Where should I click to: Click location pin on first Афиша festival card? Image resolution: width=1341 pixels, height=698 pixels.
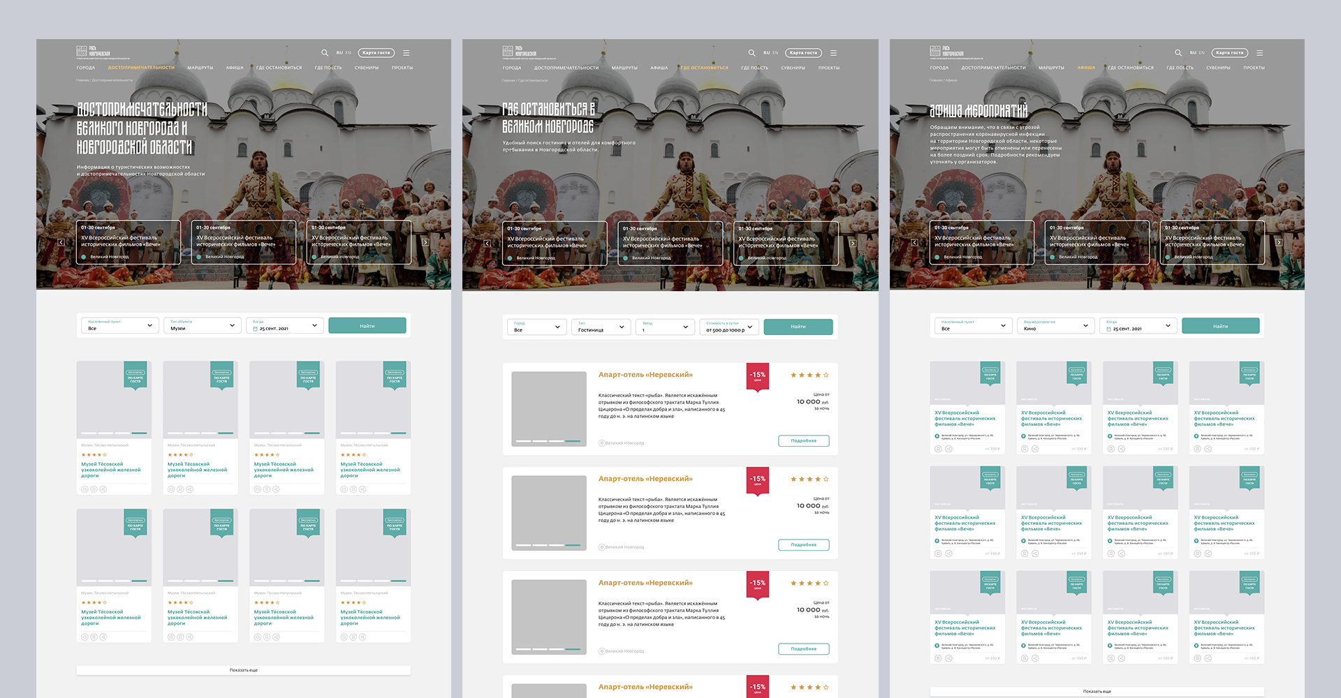click(x=937, y=436)
